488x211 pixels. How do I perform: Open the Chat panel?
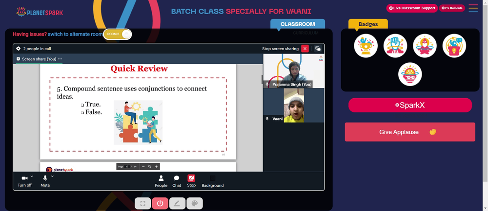(x=177, y=181)
